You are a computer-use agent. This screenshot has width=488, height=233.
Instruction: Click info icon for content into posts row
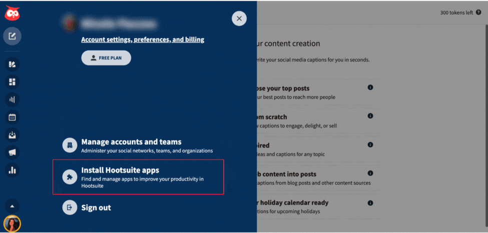[370, 173]
